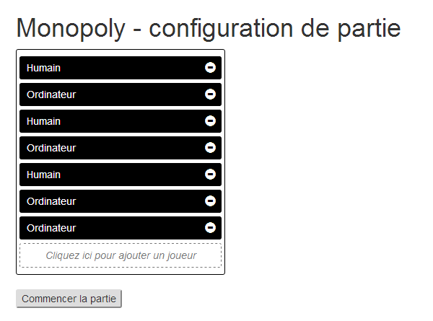Click 'configuration de partie' heading text

point(275,29)
